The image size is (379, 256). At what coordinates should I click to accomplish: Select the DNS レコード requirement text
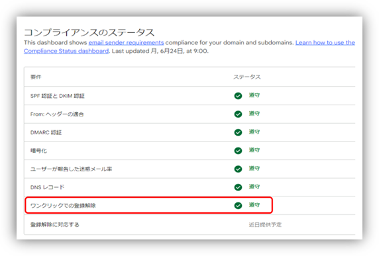click(x=48, y=187)
